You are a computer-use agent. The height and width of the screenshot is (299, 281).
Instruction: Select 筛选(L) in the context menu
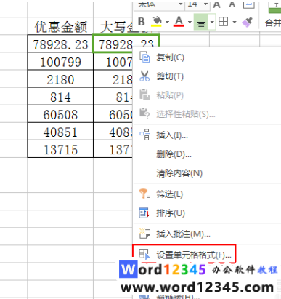coord(208,194)
